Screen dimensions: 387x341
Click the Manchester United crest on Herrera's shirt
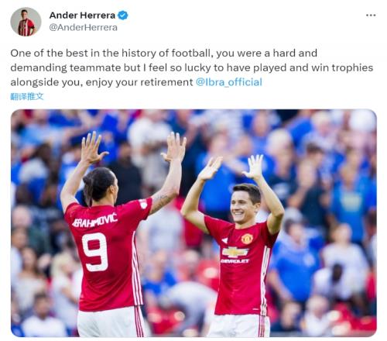(247, 239)
